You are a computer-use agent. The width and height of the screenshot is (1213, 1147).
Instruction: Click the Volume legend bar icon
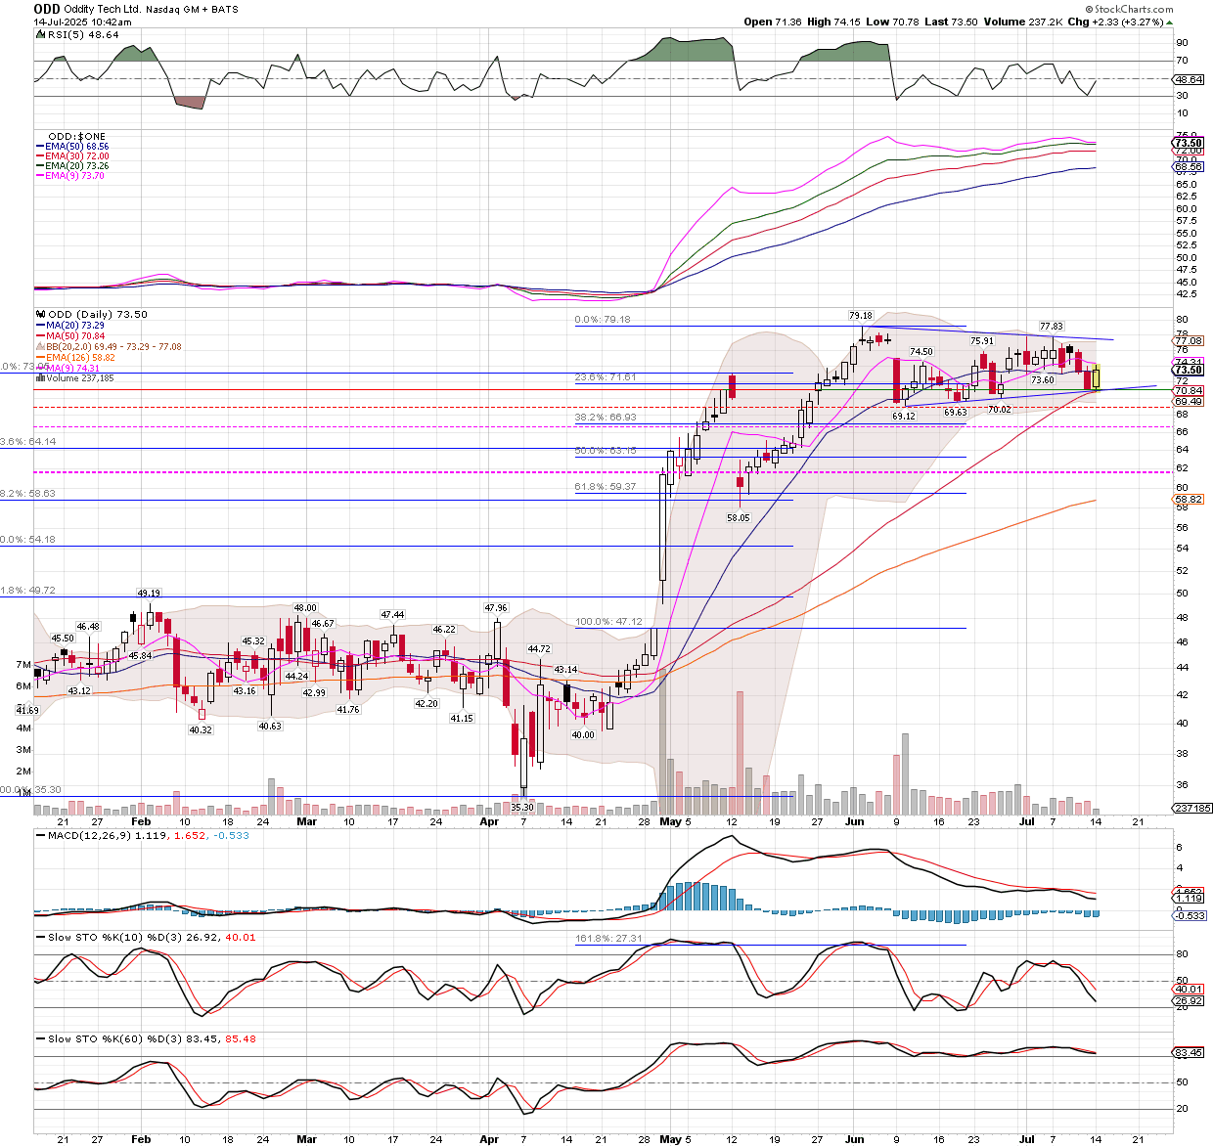tap(39, 378)
